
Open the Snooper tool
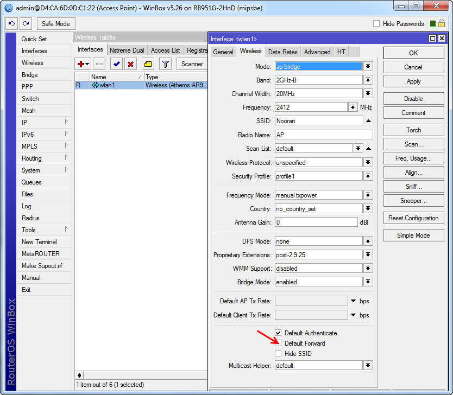click(413, 201)
